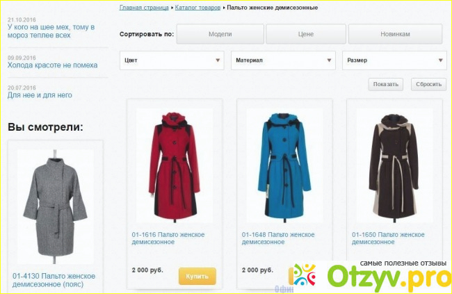Screen dimensions: 452x294
Task: Open 01-1650 Пальто женское title link
Action: (388, 238)
